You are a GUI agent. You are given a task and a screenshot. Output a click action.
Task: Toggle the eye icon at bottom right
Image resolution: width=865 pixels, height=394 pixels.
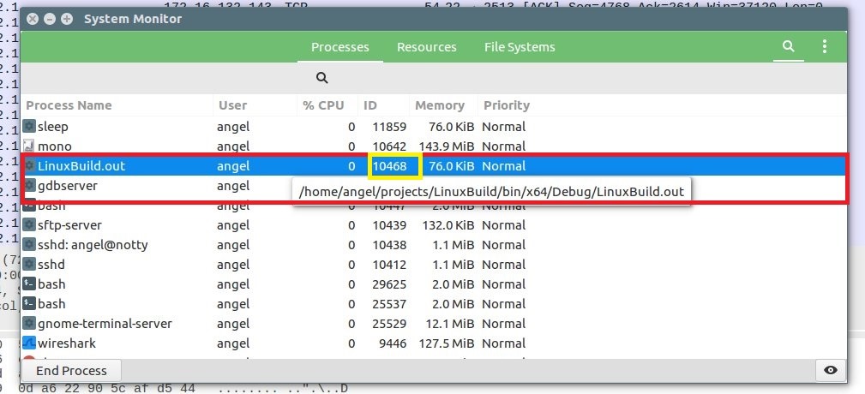coord(829,370)
